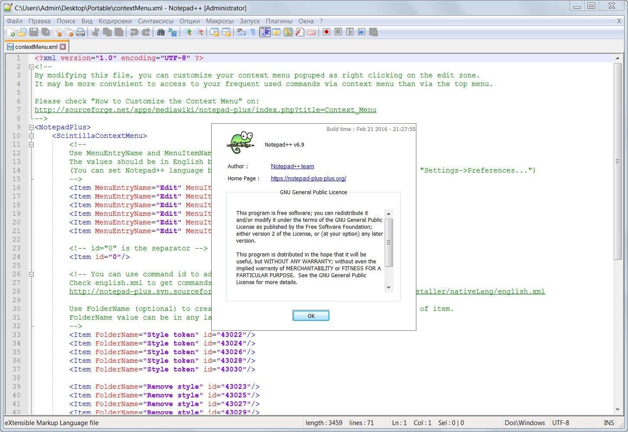Collapse the ScintillaContextMenu fold at line 10
The height and width of the screenshot is (432, 628).
31,136
